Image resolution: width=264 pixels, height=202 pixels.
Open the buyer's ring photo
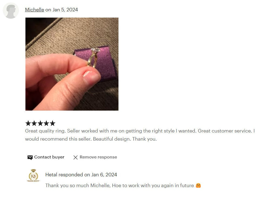click(x=72, y=64)
